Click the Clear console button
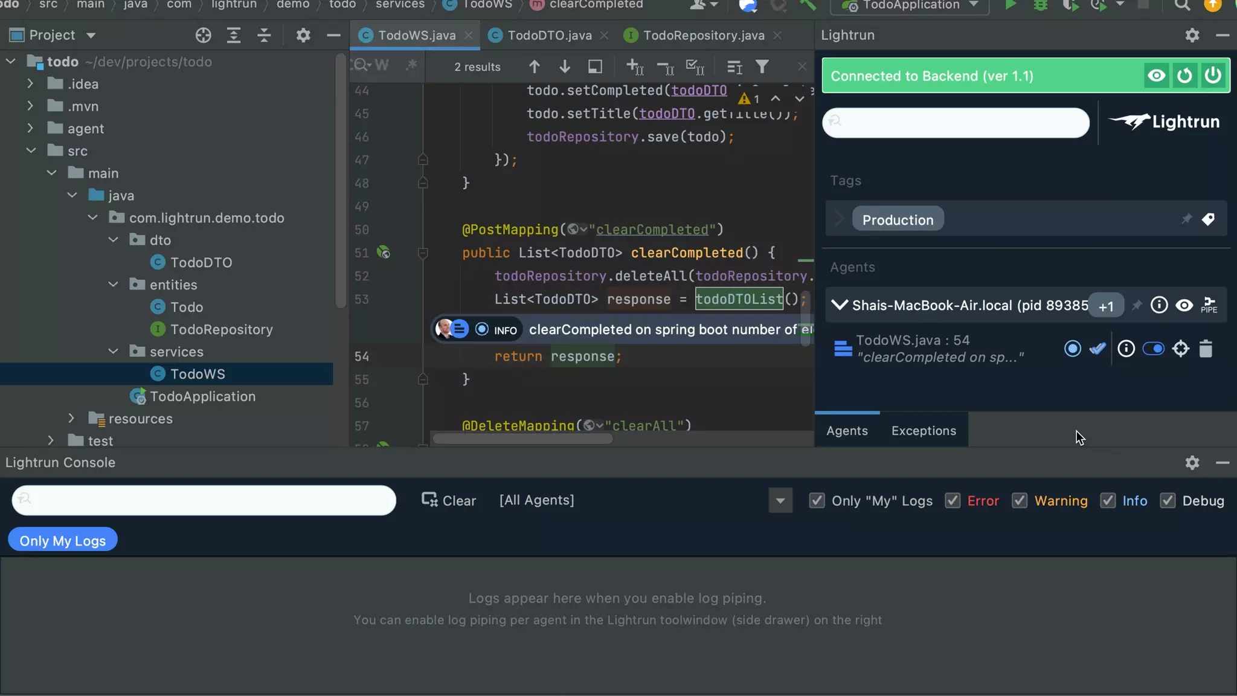 tap(449, 500)
